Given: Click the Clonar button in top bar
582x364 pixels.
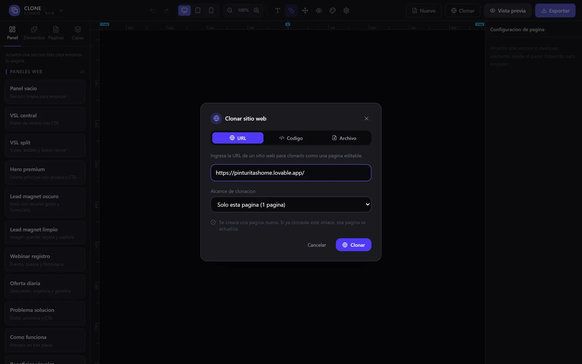Looking at the screenshot, I should [463, 11].
